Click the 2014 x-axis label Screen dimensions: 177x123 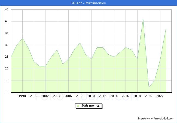tap(114, 96)
